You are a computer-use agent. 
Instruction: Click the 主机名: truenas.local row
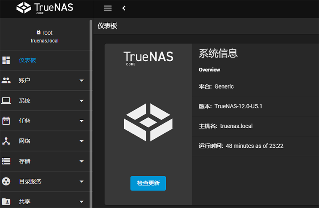click(256, 126)
